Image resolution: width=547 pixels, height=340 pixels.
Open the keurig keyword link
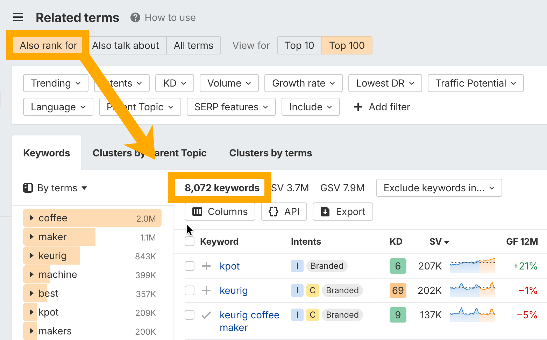click(234, 290)
